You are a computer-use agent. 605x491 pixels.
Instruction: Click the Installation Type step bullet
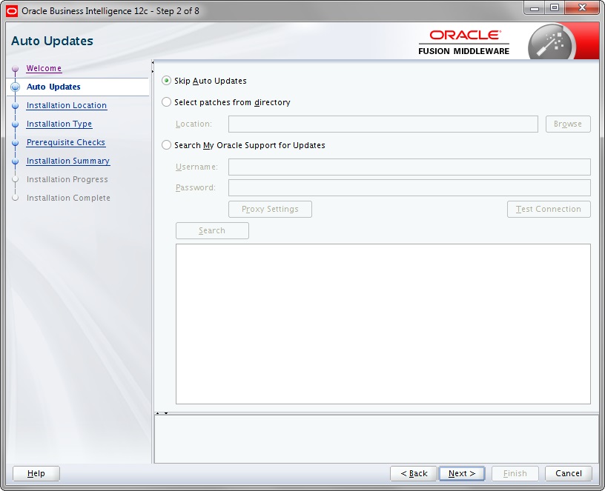15,124
